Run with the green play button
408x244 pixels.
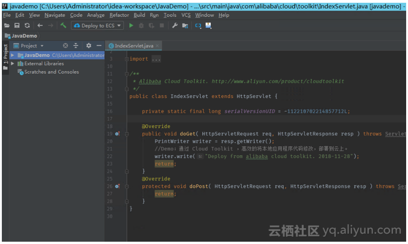point(131,25)
